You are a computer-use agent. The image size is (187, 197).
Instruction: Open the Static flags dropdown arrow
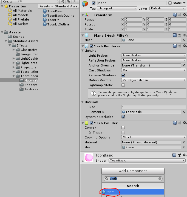[184, 3]
